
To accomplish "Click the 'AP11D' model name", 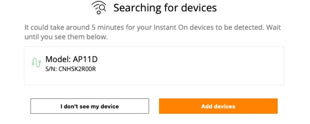I will pyautogui.click(x=85, y=59).
